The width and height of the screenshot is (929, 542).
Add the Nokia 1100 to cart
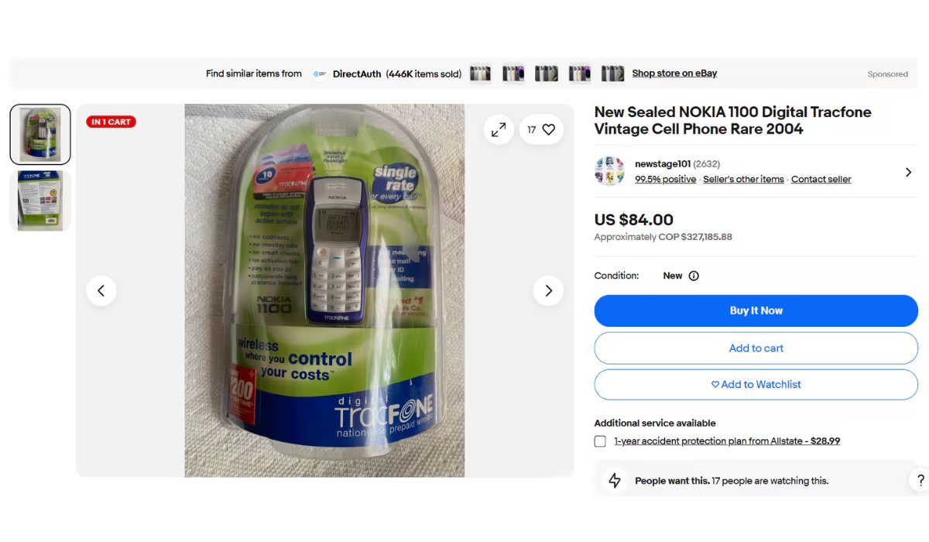click(756, 348)
